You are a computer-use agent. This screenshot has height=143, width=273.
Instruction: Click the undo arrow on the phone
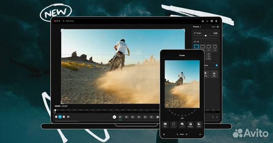pos(177,134)
